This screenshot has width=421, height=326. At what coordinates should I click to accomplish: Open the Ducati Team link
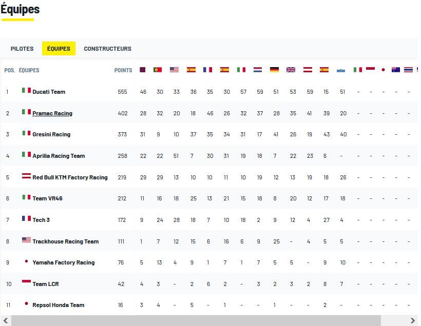pos(49,92)
